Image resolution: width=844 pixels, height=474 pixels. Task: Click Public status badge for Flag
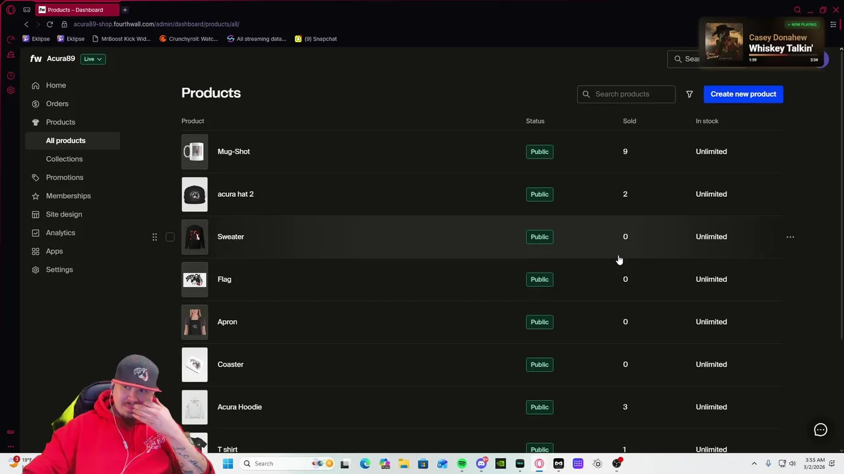(x=539, y=279)
